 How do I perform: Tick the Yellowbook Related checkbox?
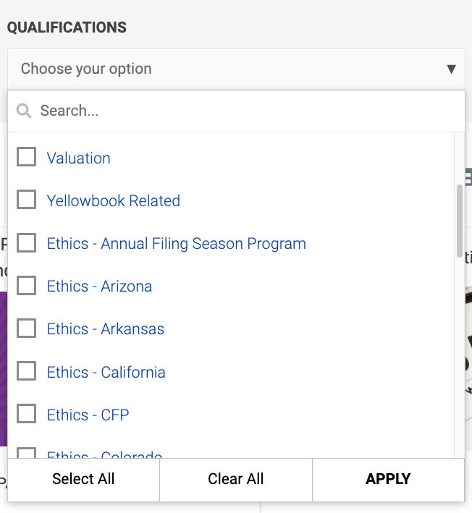27,200
